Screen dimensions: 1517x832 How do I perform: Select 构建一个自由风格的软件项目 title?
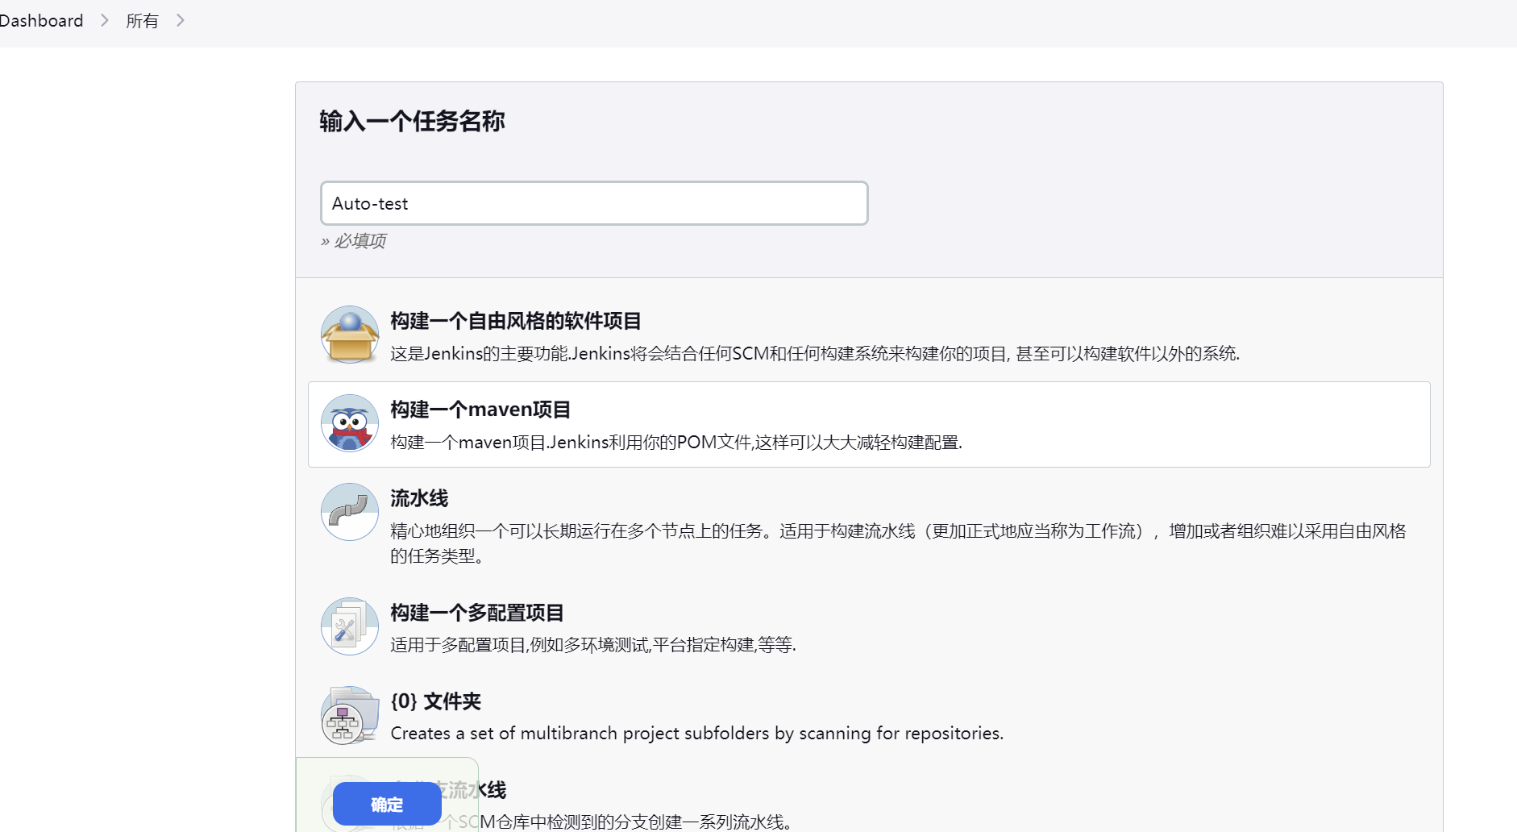516,321
